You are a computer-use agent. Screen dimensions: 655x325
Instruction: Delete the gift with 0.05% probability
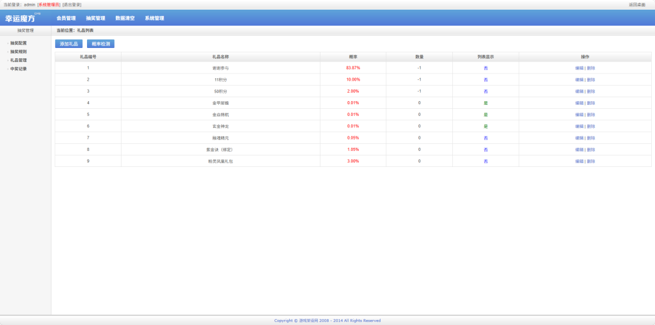coord(590,138)
